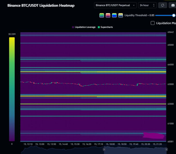Viewport: 176px width, 154px height.
Task: Open the 24 hour timeframe selector
Action: (147, 5)
